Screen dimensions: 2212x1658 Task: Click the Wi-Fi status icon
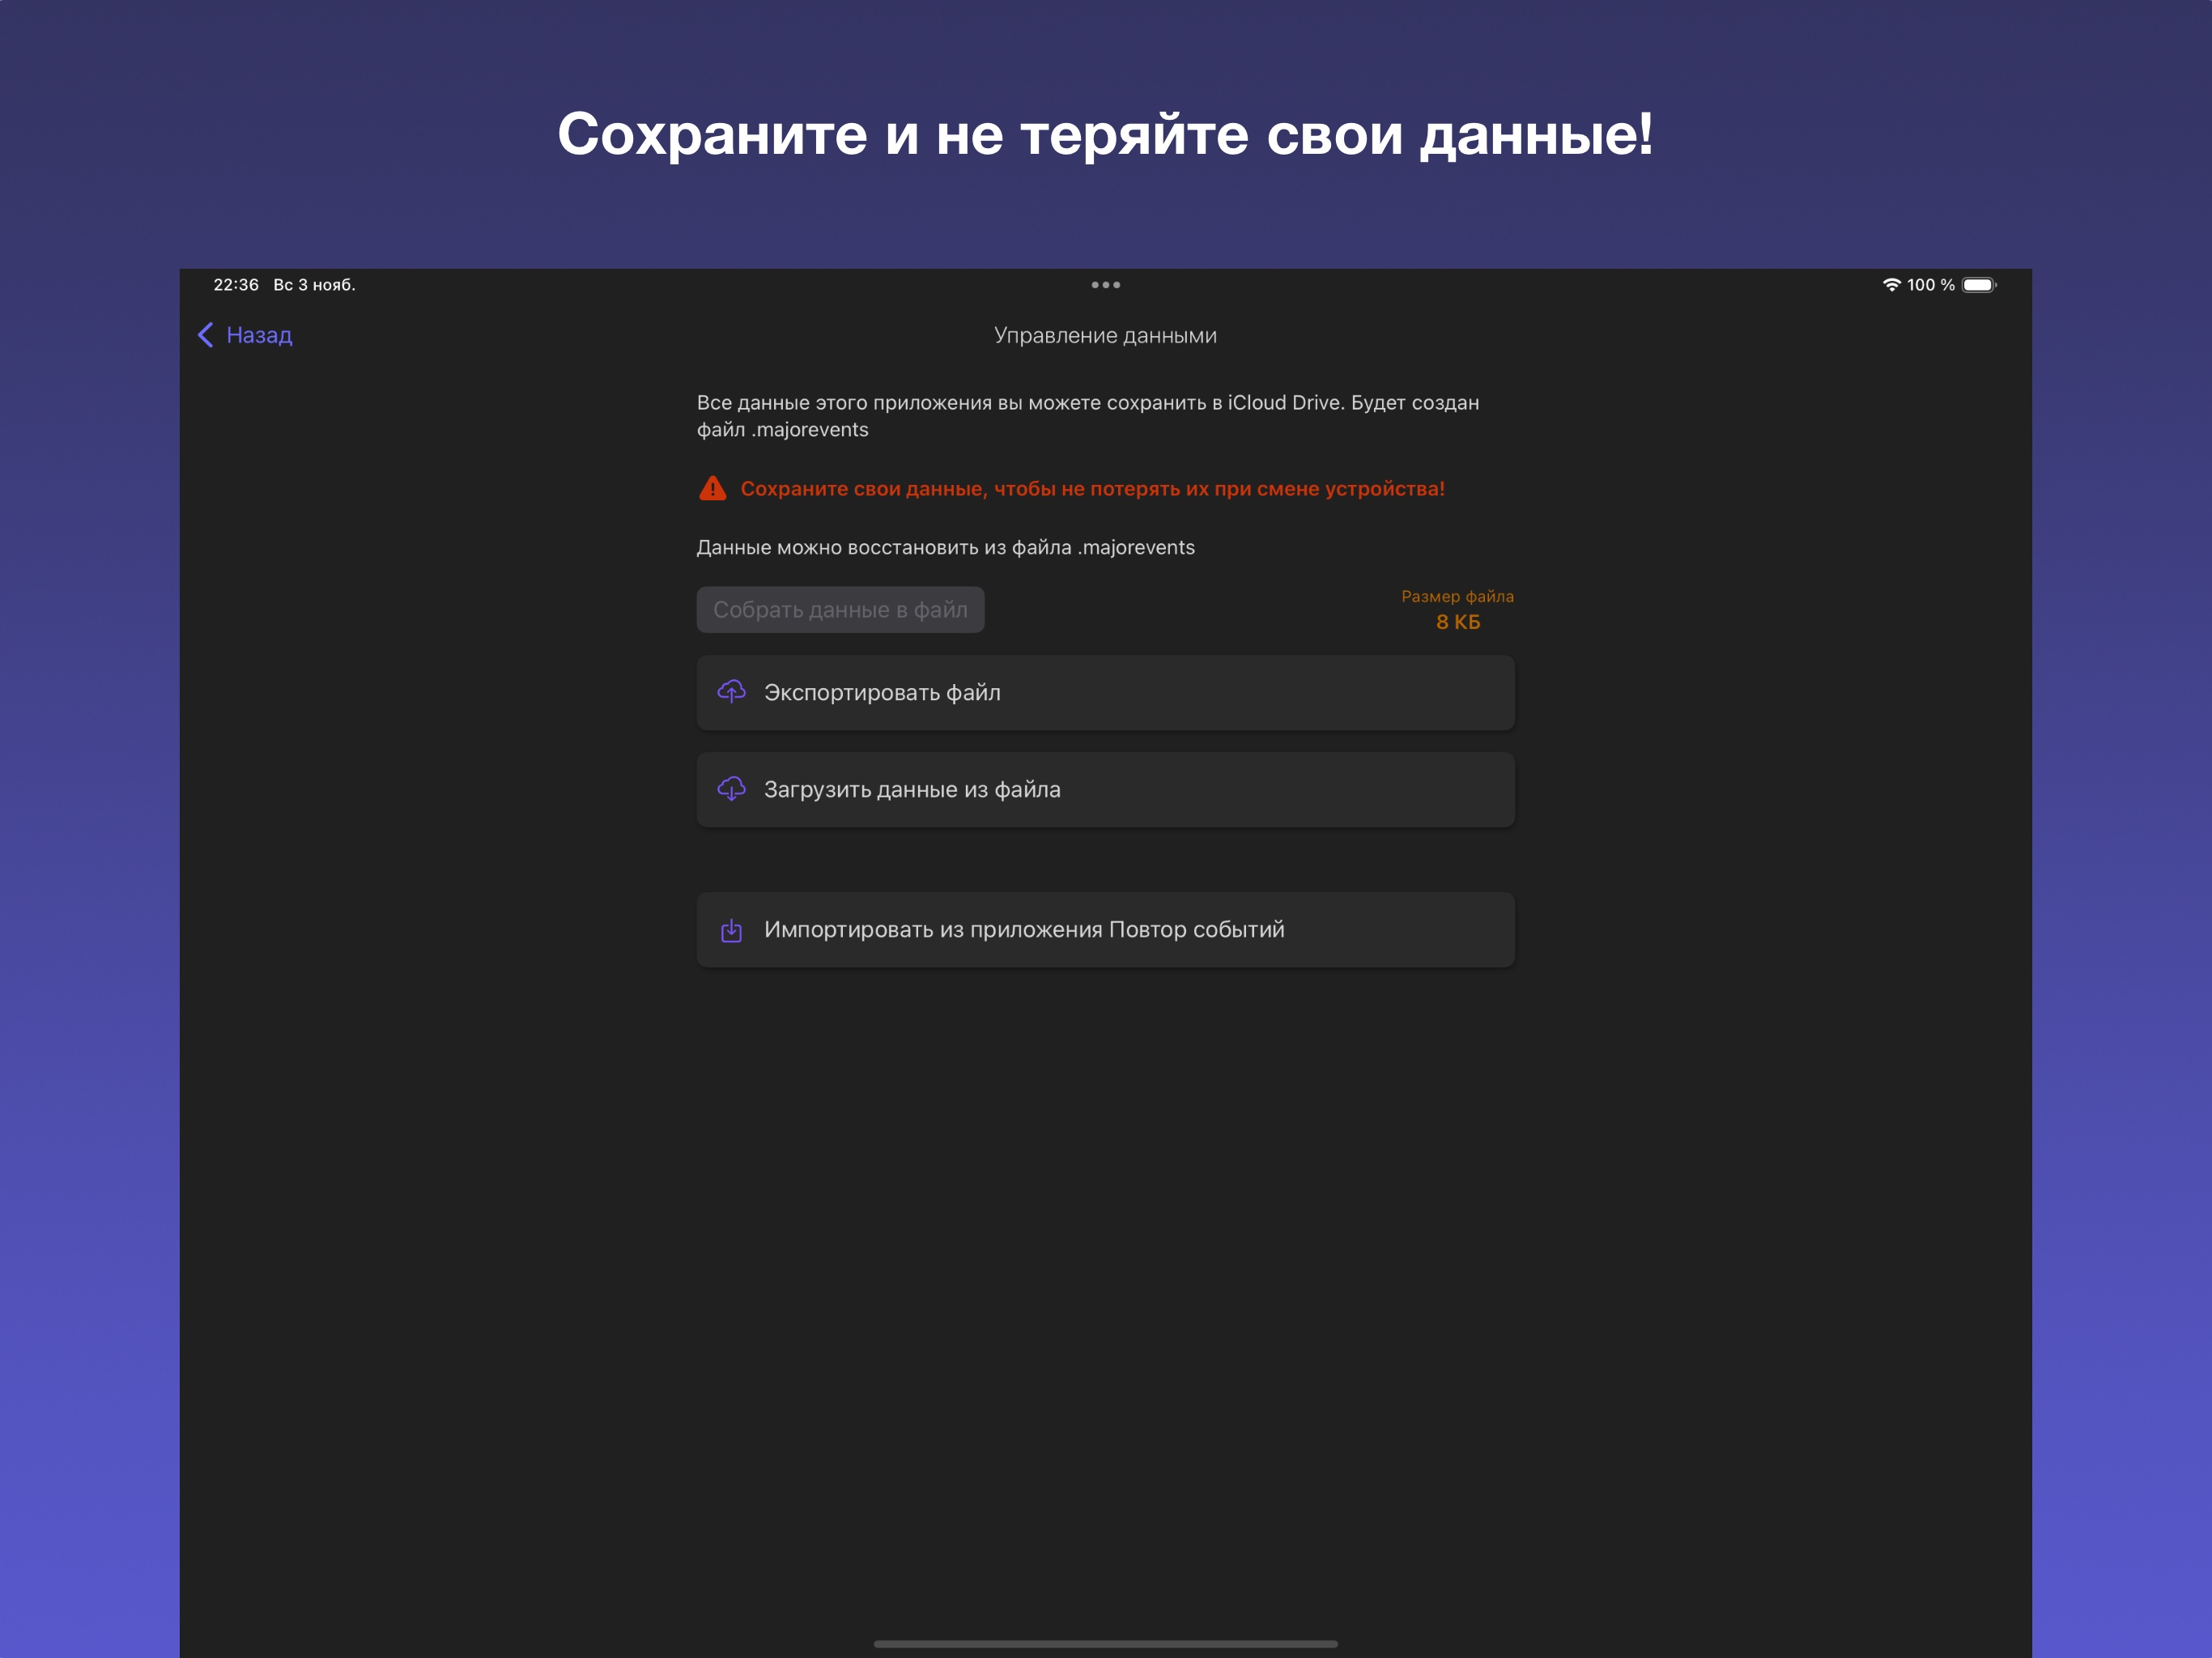(x=1891, y=285)
